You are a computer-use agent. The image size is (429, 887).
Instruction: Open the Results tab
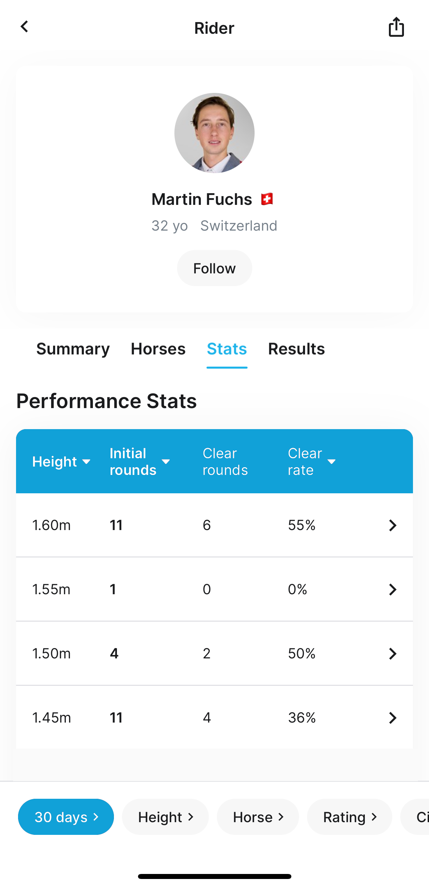point(296,349)
